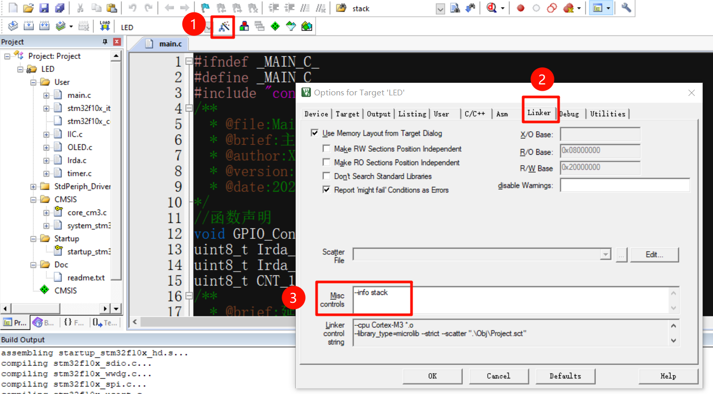
Task: Click the comment selection icon
Action: tap(306, 8)
